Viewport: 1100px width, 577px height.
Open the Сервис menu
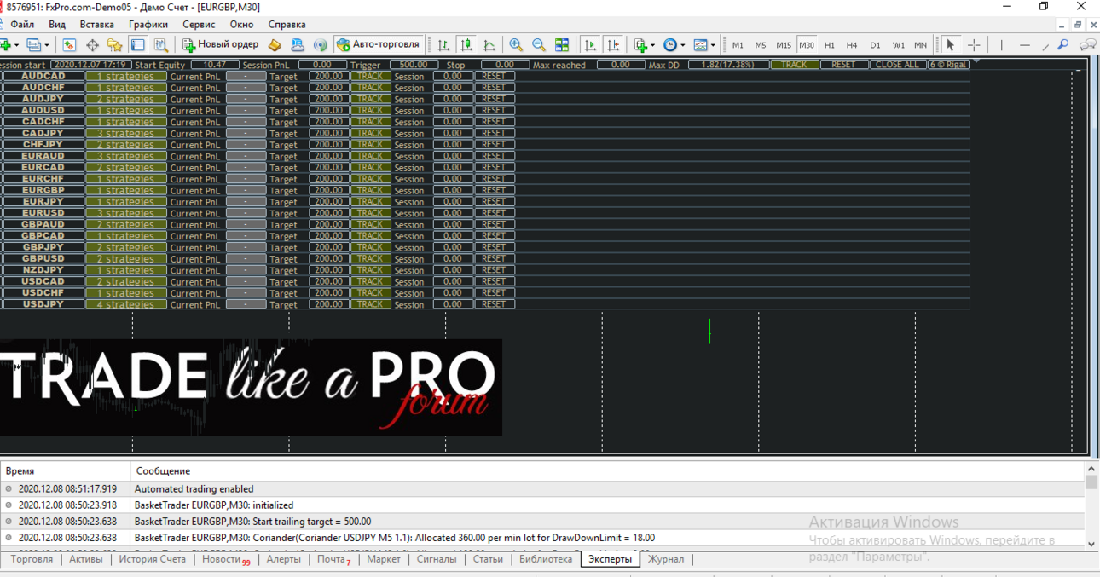[199, 25]
